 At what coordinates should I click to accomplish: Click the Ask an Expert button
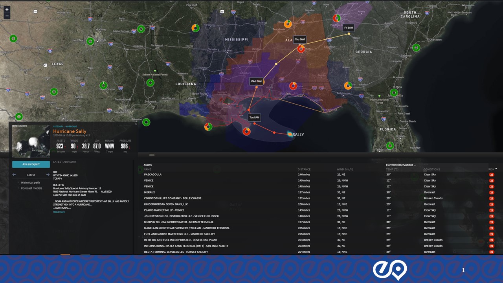coord(31,164)
